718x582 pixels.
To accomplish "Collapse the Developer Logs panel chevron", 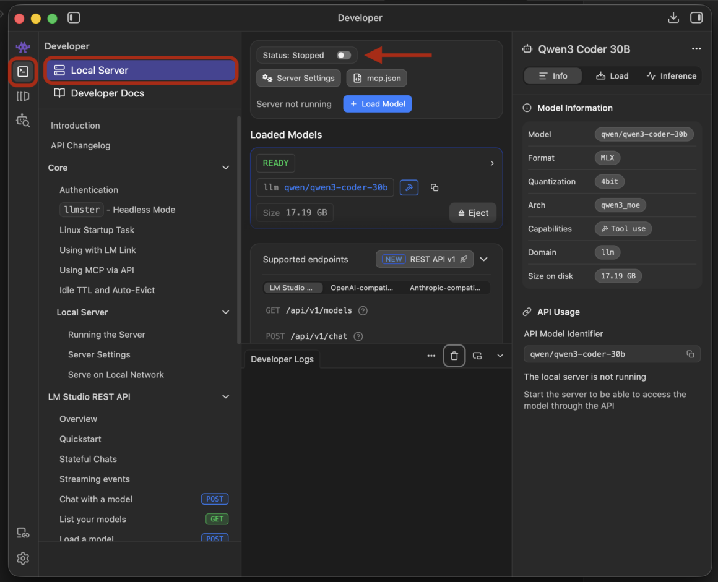I will tap(500, 356).
